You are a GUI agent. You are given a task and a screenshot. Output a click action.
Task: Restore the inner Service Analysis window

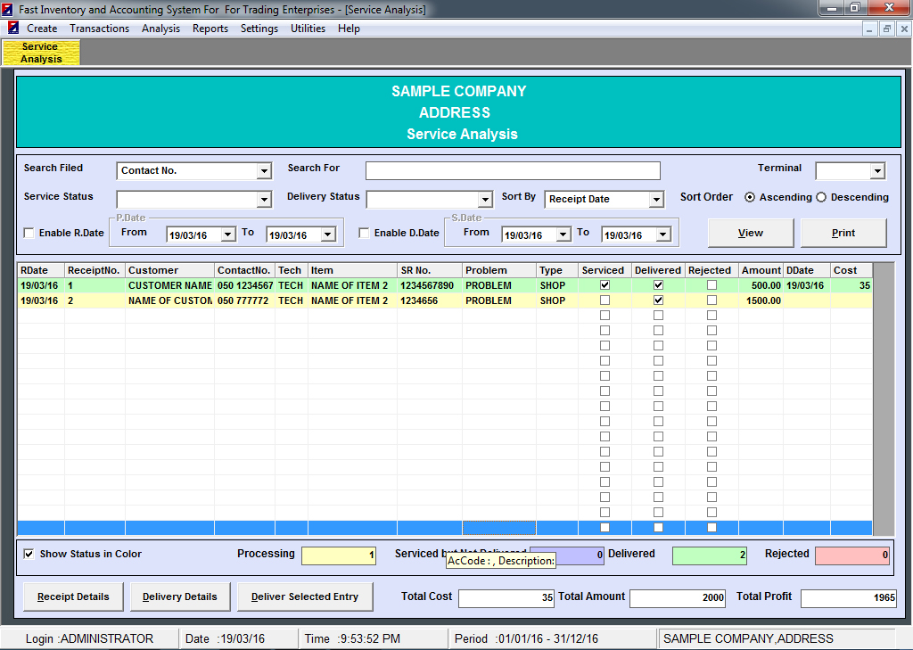(x=886, y=29)
